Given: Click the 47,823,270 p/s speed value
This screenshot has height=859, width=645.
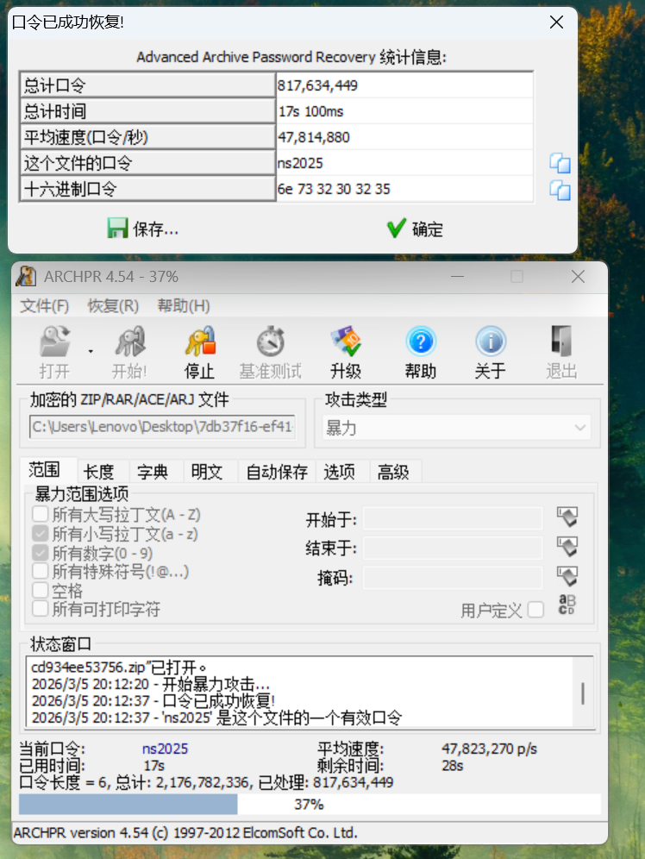Looking at the screenshot, I should pos(490,749).
